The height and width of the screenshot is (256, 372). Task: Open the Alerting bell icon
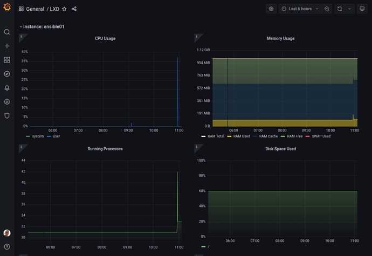tap(7, 88)
